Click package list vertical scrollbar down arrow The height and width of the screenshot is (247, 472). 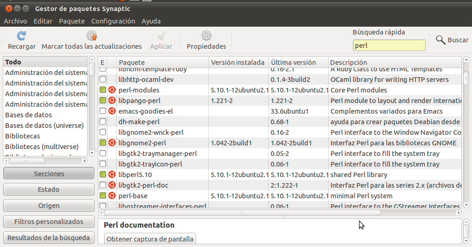(x=466, y=205)
